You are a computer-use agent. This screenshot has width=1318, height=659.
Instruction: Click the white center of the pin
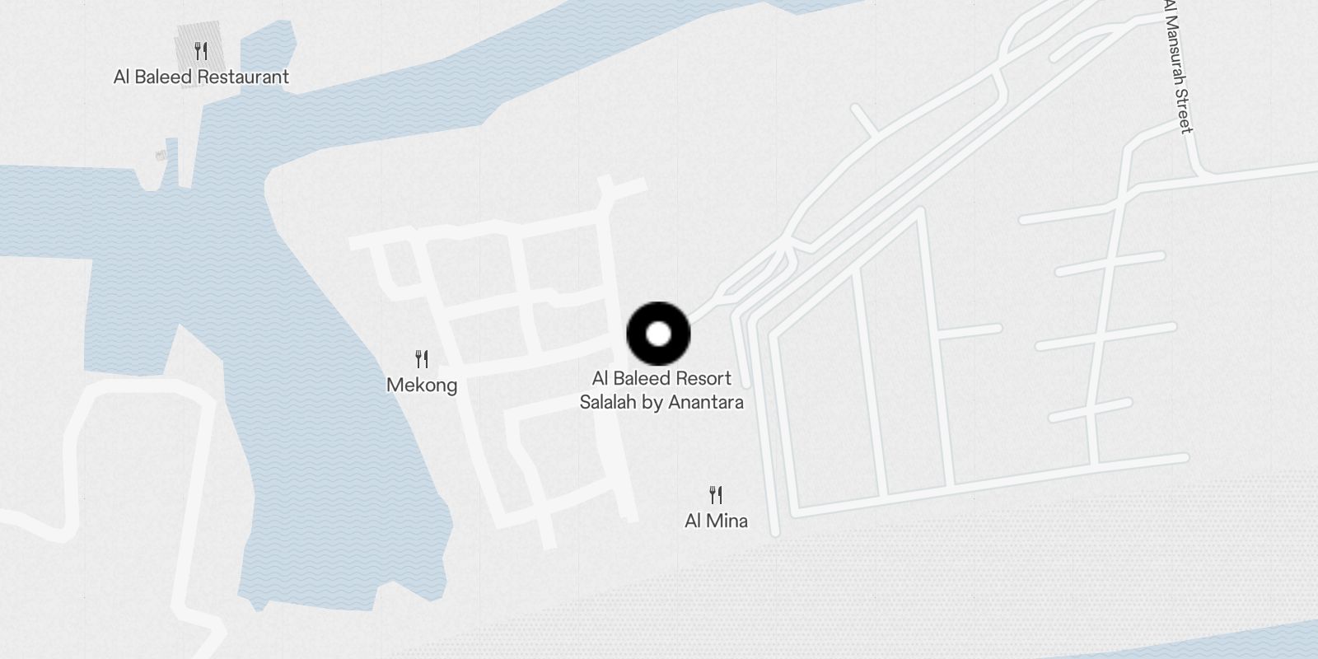pos(658,334)
